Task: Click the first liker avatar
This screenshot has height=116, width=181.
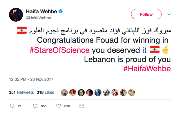Action: pos(64,93)
